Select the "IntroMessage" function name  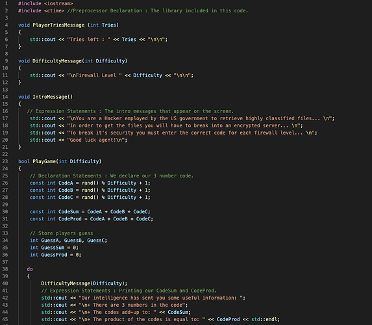pyautogui.click(x=50, y=97)
